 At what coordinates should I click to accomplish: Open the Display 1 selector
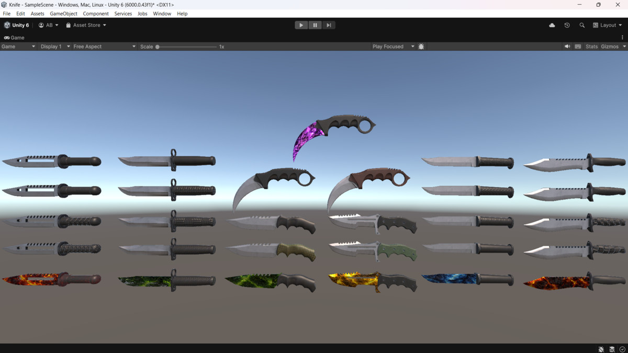(52, 46)
